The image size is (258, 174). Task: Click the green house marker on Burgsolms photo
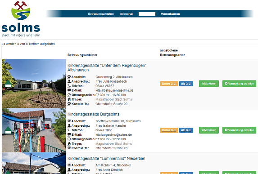[8, 130]
